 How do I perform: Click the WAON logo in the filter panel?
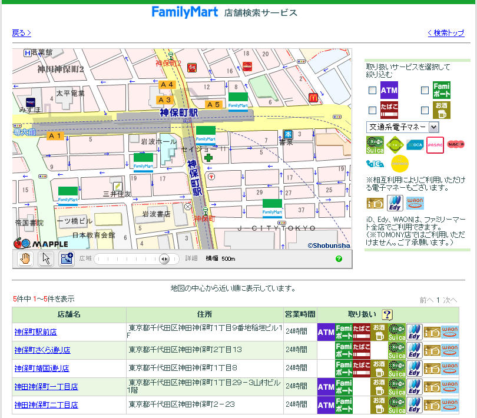click(415, 203)
